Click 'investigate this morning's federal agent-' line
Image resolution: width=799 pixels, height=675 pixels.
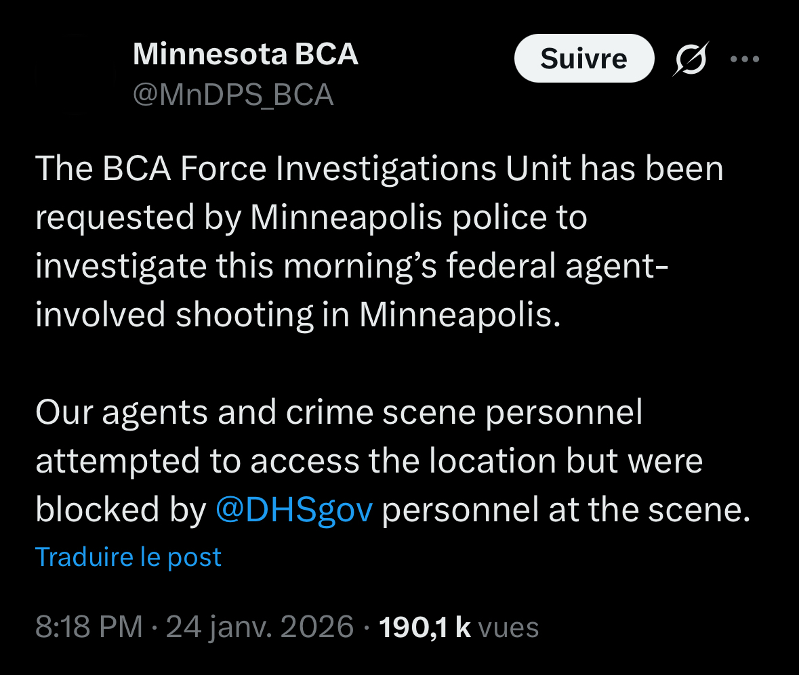tap(352, 266)
